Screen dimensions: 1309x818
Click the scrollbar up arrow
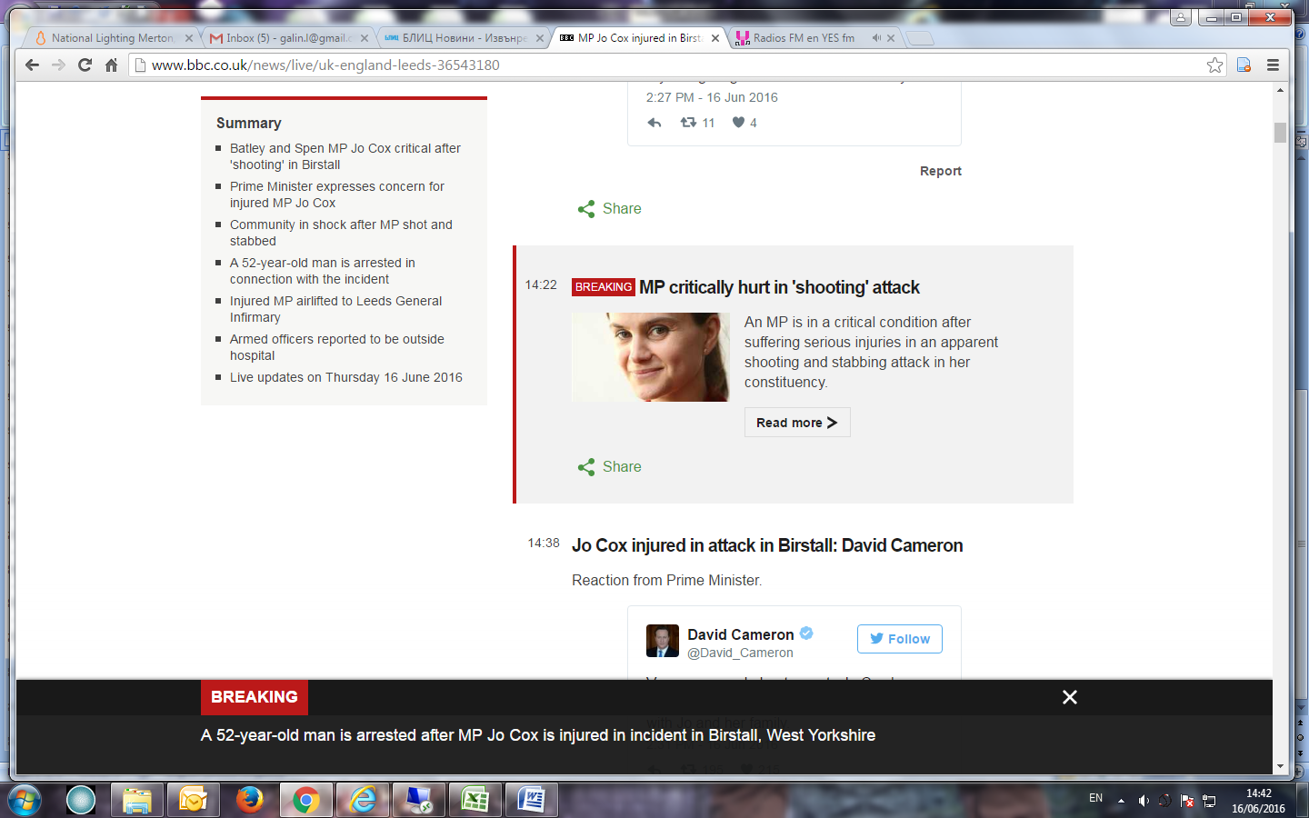pyautogui.click(x=1280, y=90)
